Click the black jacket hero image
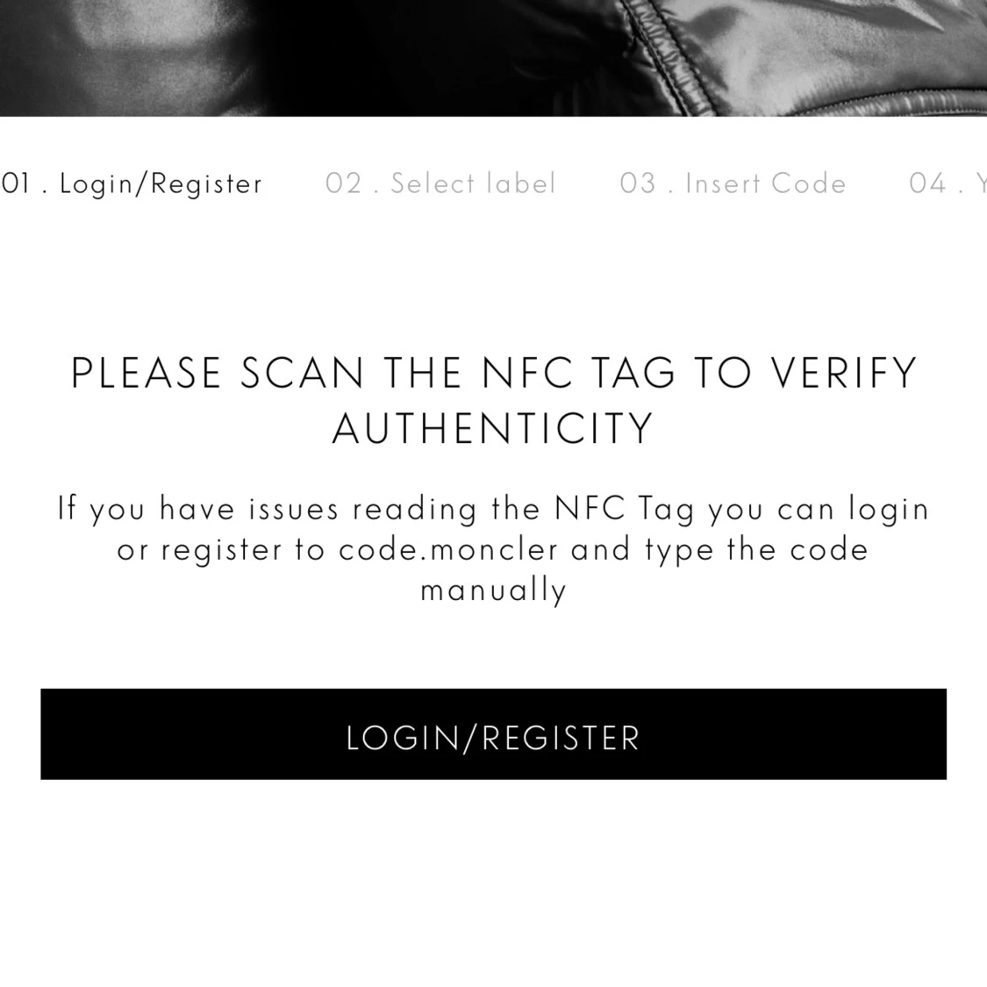 (x=493, y=58)
